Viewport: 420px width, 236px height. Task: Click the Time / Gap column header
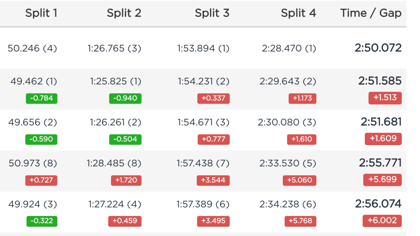(371, 13)
